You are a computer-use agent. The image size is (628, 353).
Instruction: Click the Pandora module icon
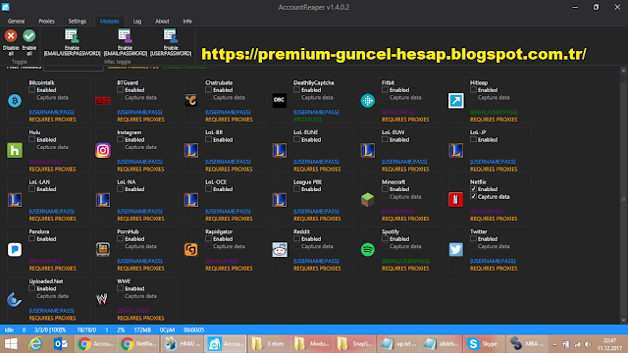[x=15, y=249]
